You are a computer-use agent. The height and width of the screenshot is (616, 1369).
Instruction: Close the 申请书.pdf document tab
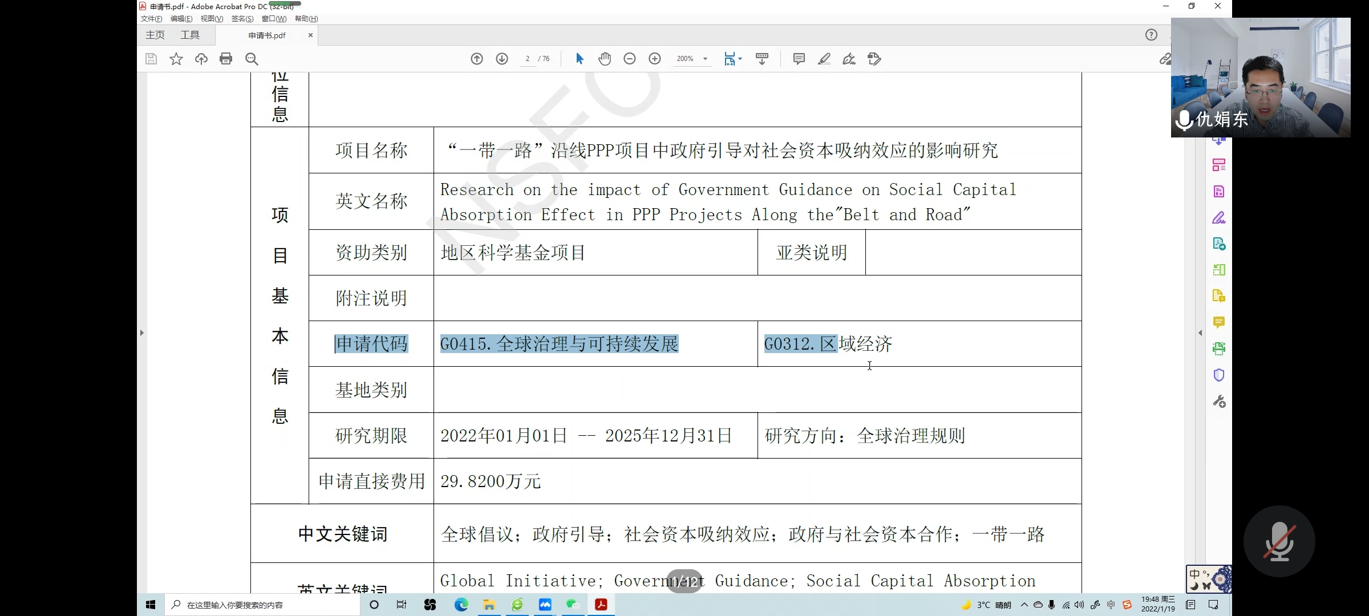click(310, 35)
